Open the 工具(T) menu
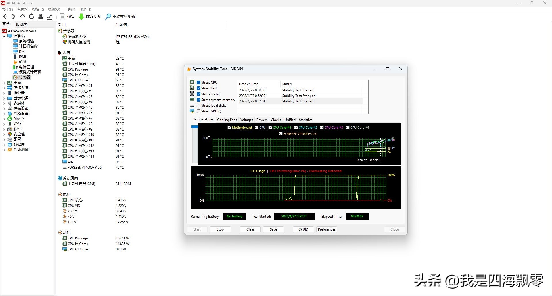The width and height of the screenshot is (552, 296). [x=70, y=9]
